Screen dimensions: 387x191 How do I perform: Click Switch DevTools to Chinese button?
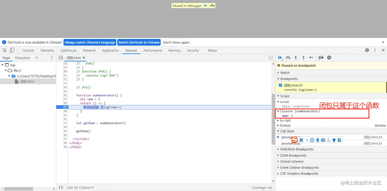(139, 42)
